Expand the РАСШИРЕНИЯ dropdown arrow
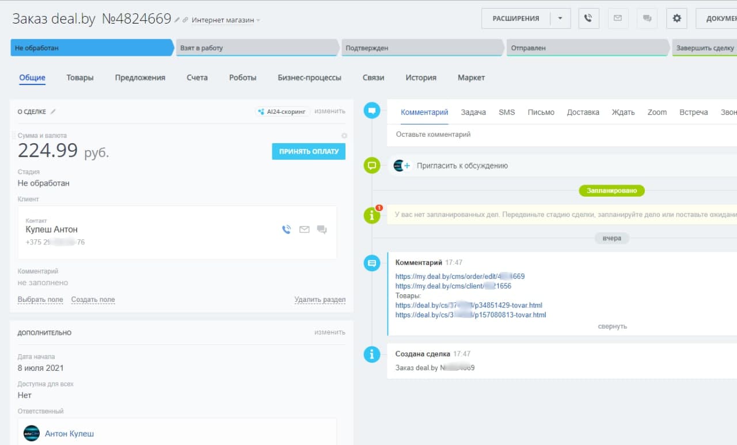This screenshot has width=737, height=445. (x=560, y=18)
